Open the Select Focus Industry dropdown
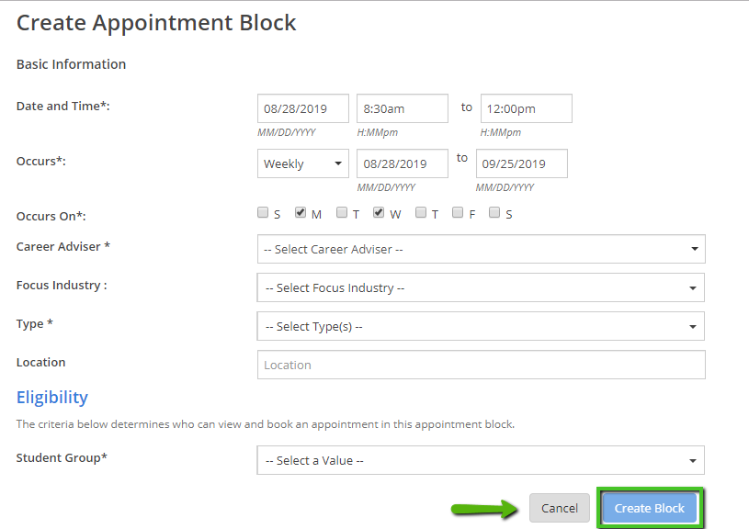The image size is (749, 529). 481,287
